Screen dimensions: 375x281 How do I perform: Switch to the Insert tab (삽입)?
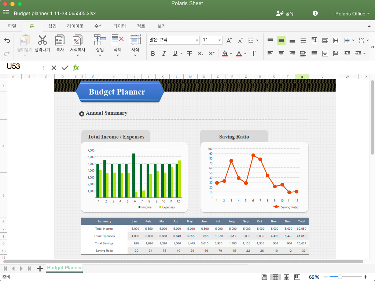point(52,26)
